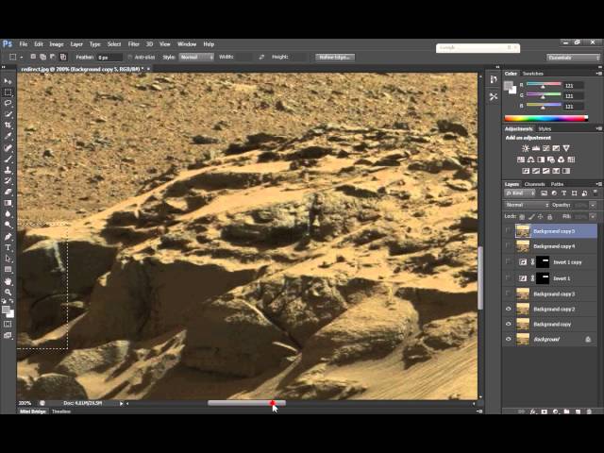Click the delete layer trash icon
This screenshot has height=453, width=604.
pos(589,411)
